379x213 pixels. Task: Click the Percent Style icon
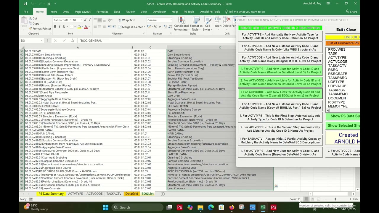155,27
